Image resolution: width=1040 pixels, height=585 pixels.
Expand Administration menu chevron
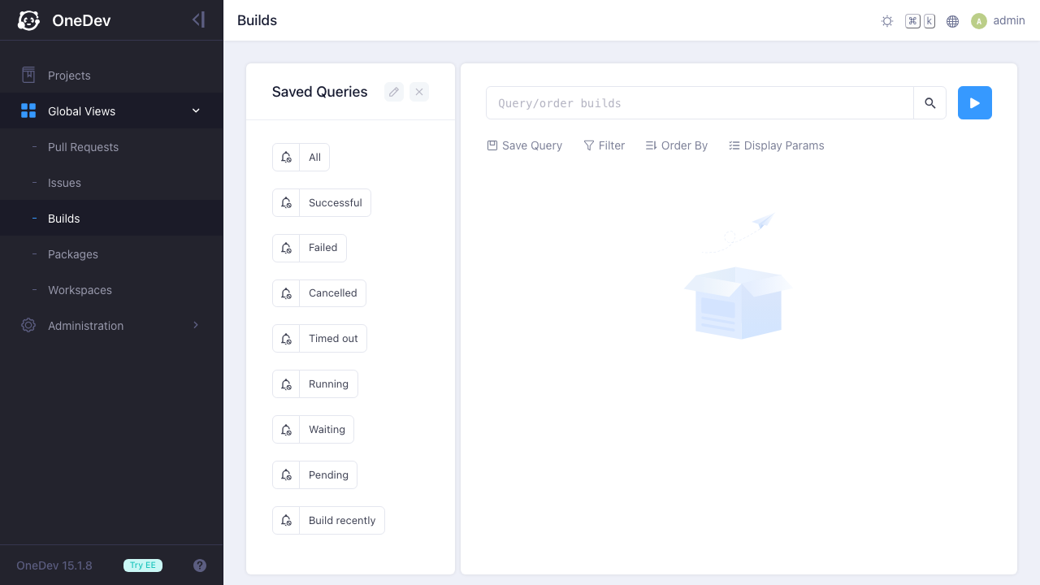point(196,326)
